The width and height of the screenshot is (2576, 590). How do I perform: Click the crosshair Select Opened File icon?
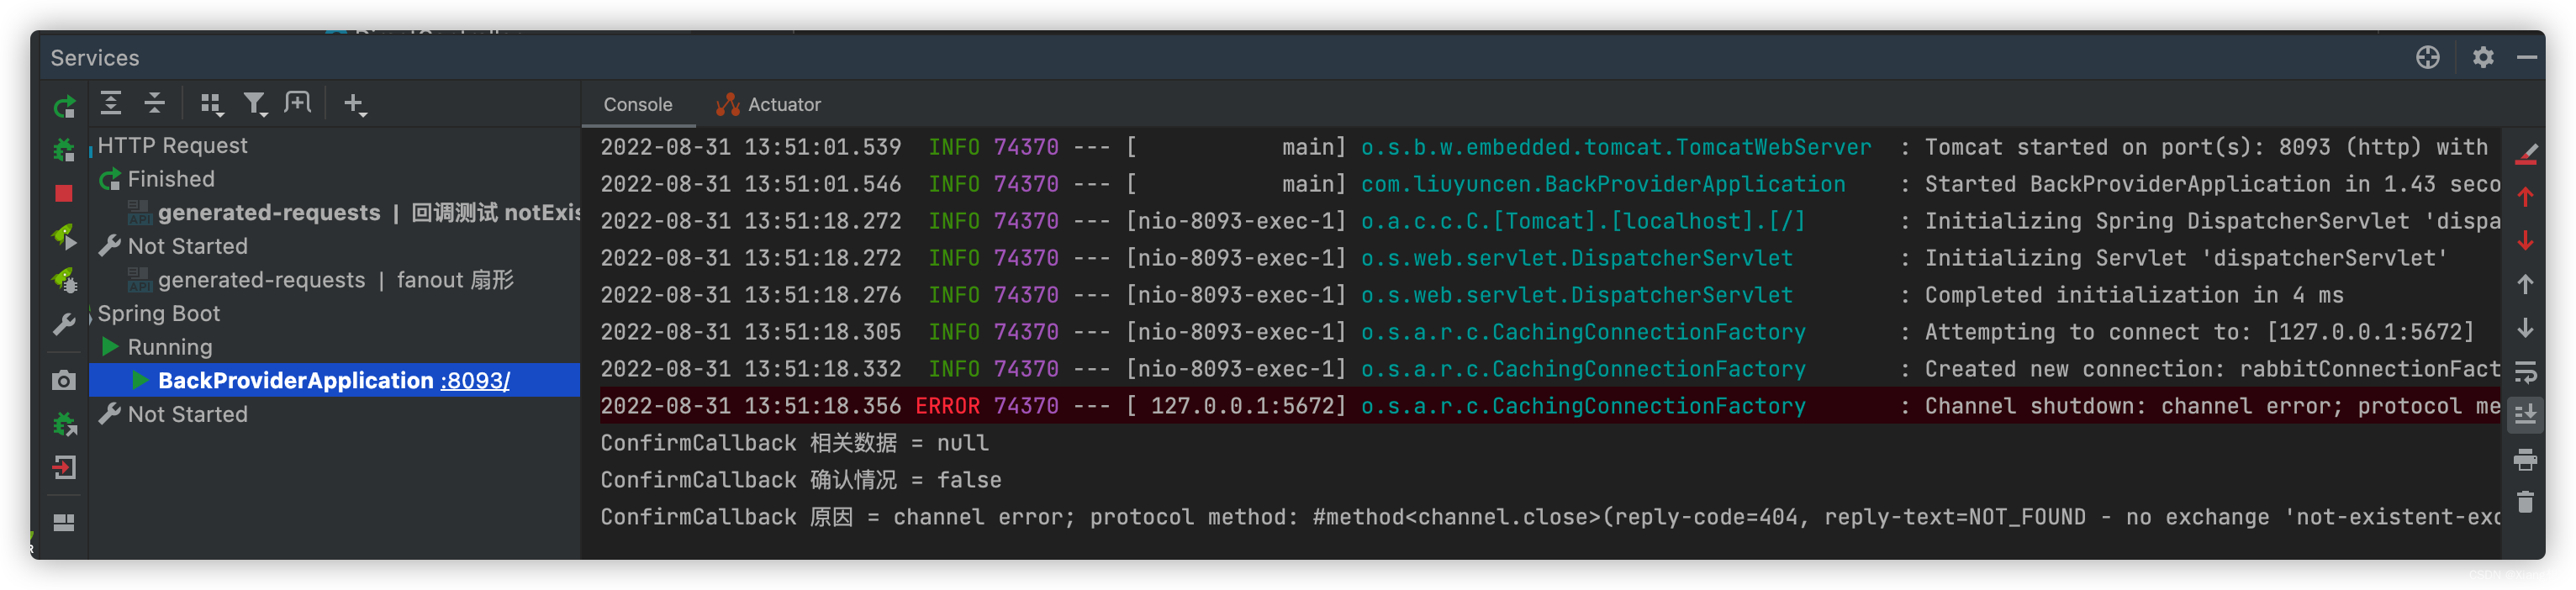(2427, 58)
